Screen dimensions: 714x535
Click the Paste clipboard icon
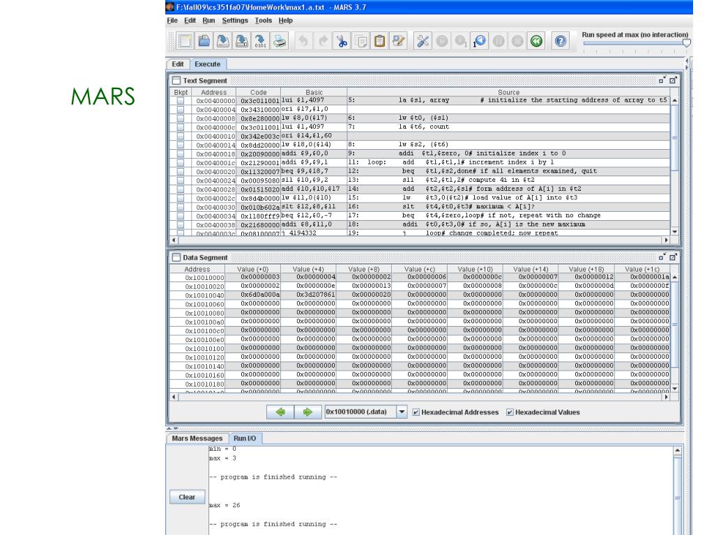click(380, 41)
